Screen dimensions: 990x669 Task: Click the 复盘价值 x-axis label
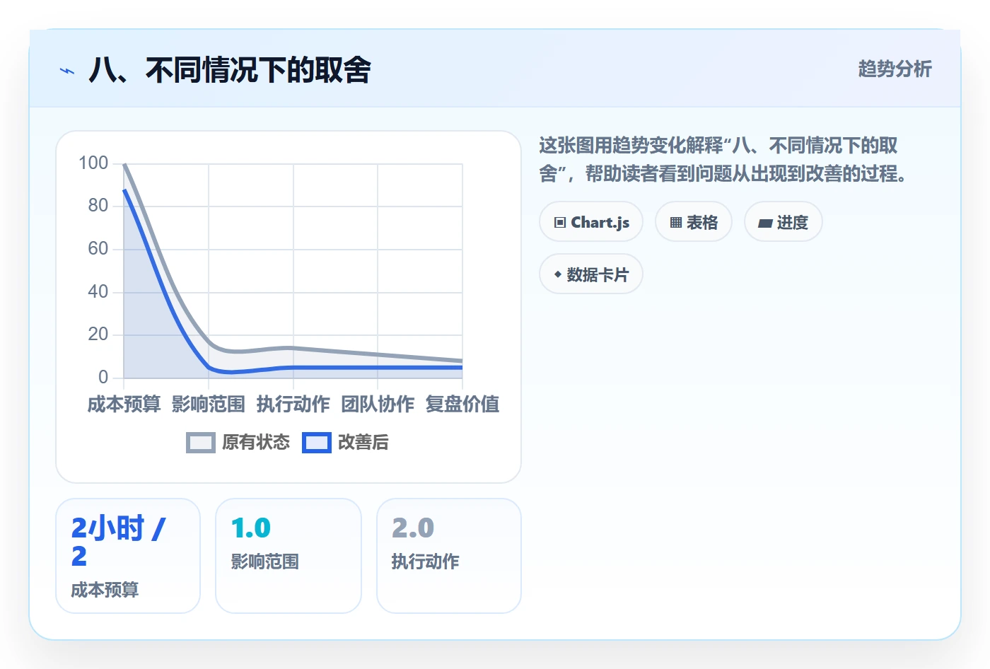[x=462, y=405]
